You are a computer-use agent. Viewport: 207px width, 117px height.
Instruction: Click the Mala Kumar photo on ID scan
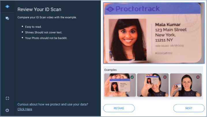(127, 40)
